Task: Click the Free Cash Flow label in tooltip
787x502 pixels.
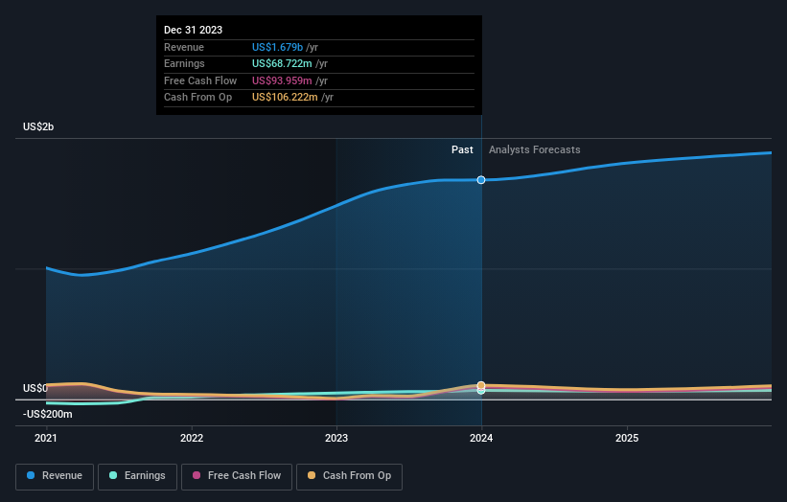Action: (x=200, y=80)
